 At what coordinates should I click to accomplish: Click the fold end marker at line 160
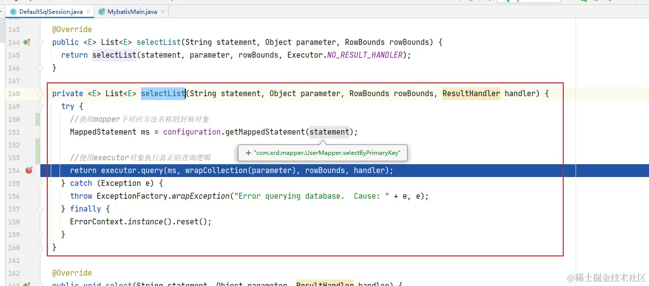pos(40,247)
